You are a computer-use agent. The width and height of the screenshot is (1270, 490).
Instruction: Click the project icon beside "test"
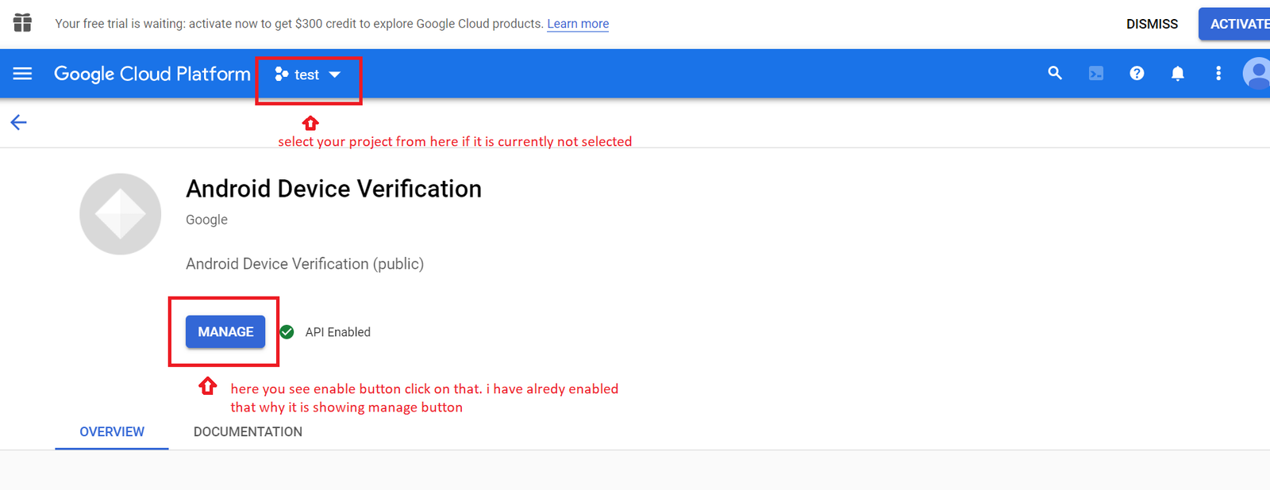[281, 75]
